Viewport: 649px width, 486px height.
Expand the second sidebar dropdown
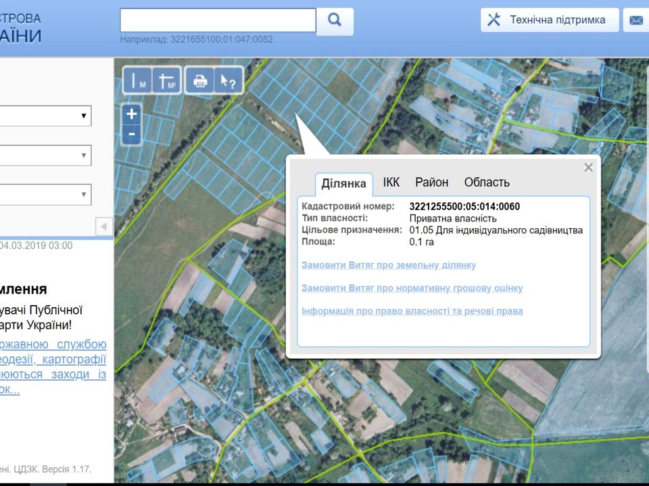point(45,155)
